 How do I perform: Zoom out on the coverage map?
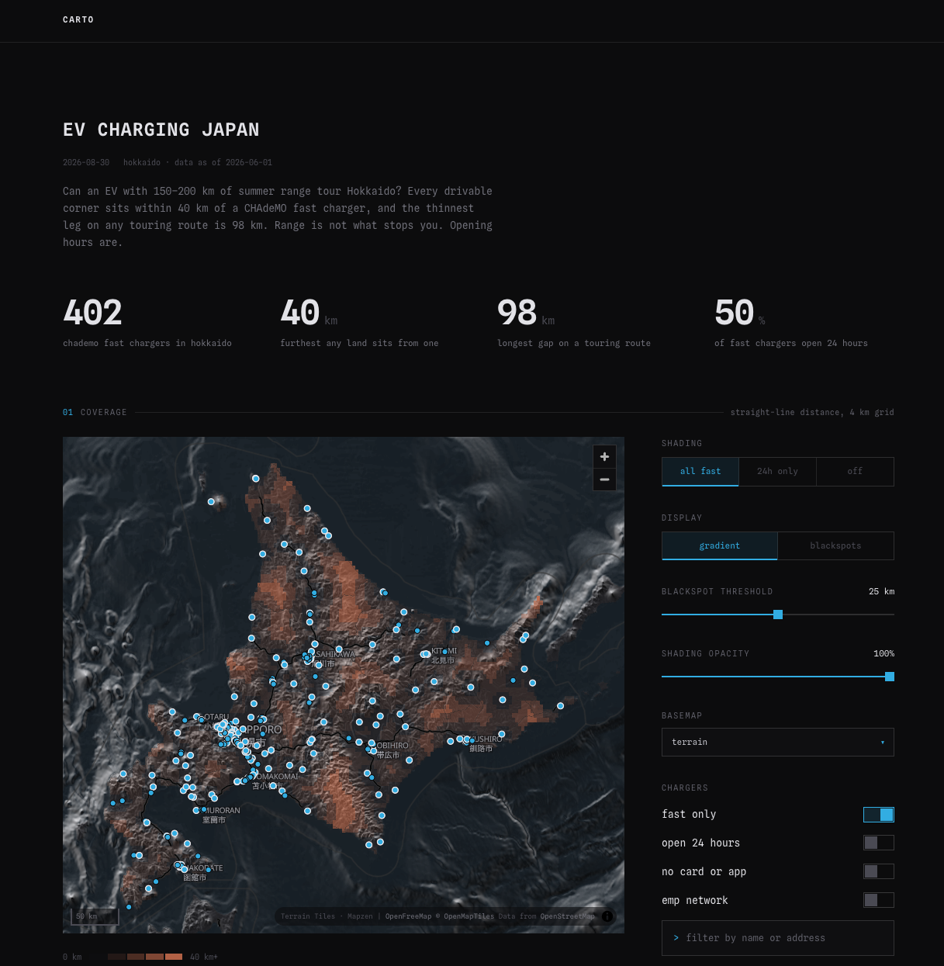coord(604,480)
